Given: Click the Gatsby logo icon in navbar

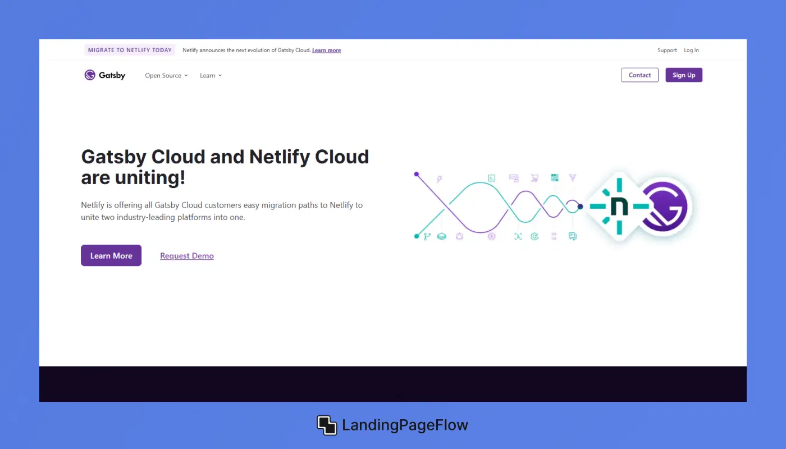Looking at the screenshot, I should pyautogui.click(x=90, y=75).
